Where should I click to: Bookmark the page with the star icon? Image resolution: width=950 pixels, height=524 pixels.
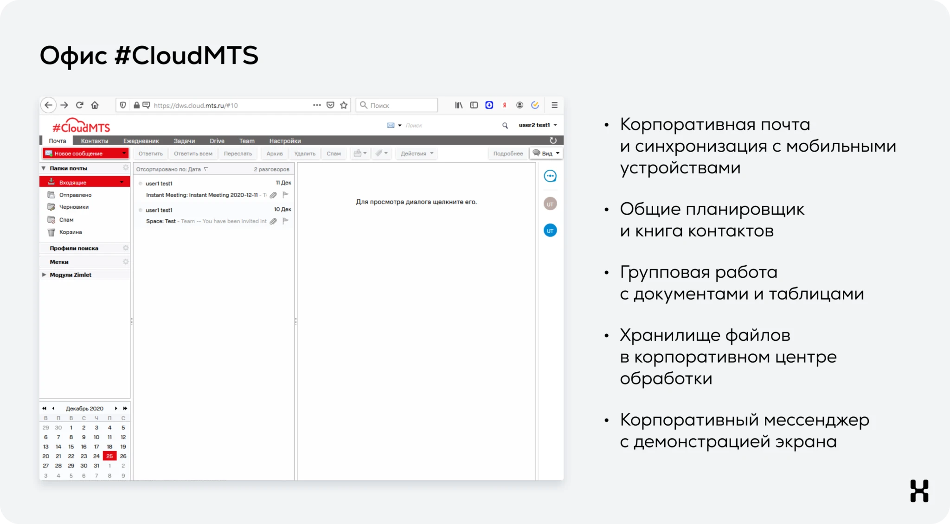[344, 105]
